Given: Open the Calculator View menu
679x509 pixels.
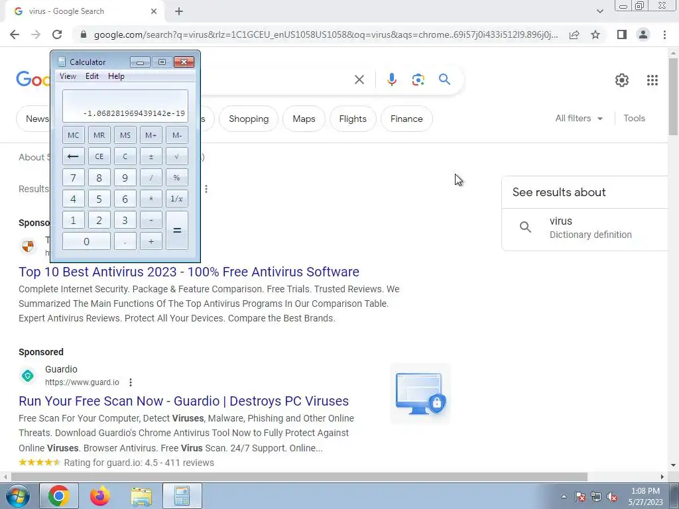Looking at the screenshot, I should pyautogui.click(x=68, y=76).
